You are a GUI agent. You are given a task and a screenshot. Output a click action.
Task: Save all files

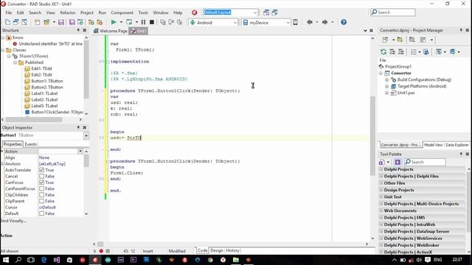coord(72,22)
